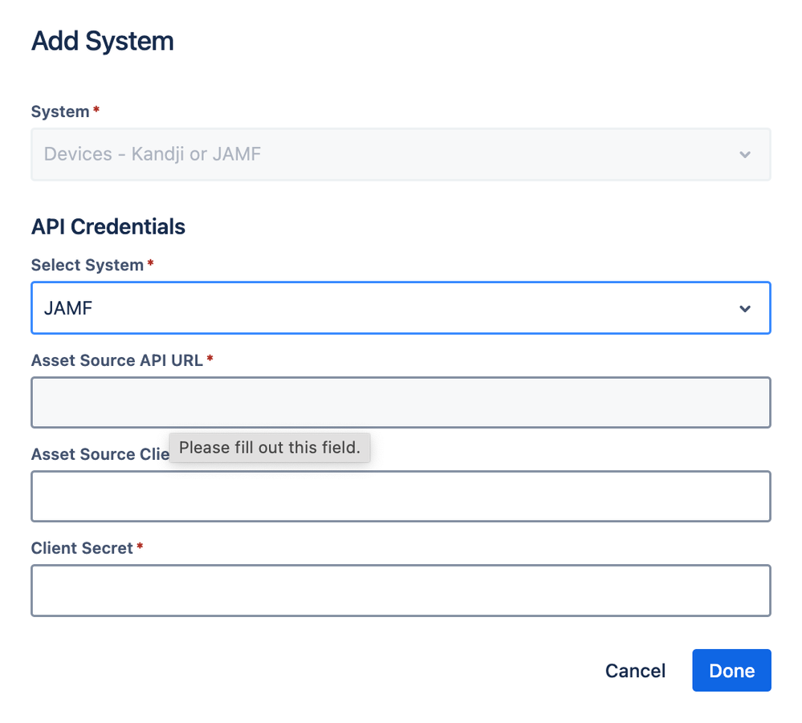Viewport: 802px width, 723px height.
Task: Click the 'Please fill out this field' tooltip
Action: (x=270, y=448)
